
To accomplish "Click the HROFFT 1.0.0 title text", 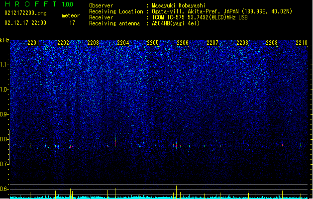I will 39,4.
